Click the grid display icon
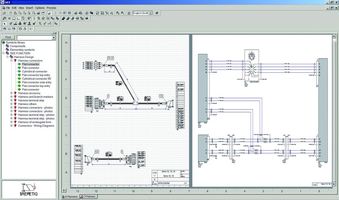The height and width of the screenshot is (200, 339). point(9,18)
